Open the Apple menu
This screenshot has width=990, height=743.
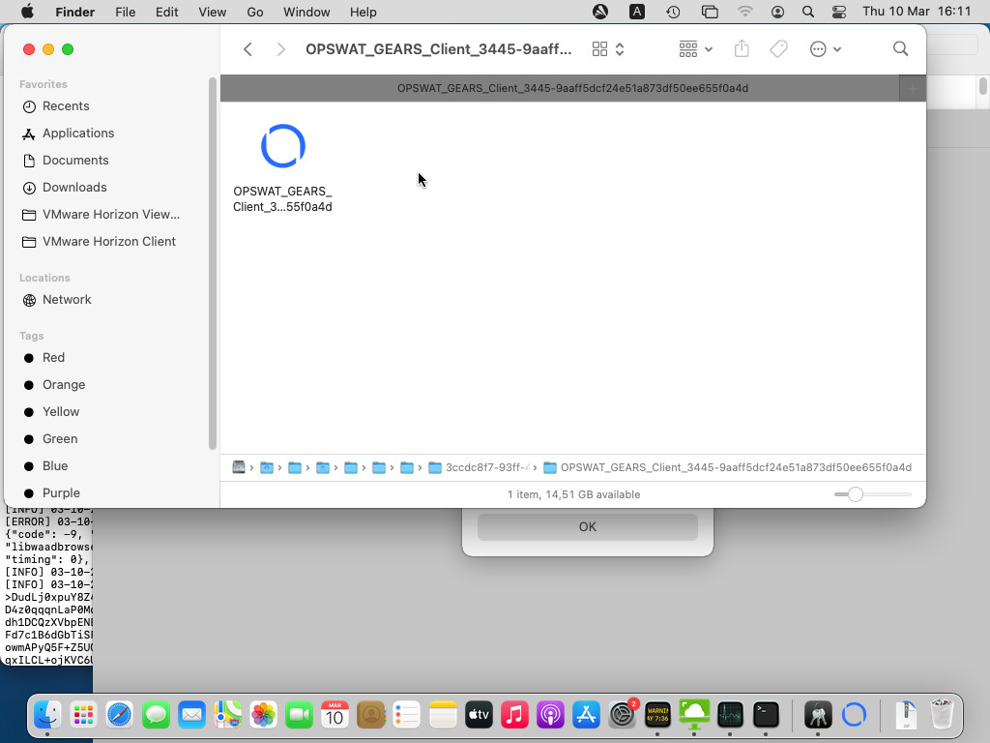[x=28, y=12]
